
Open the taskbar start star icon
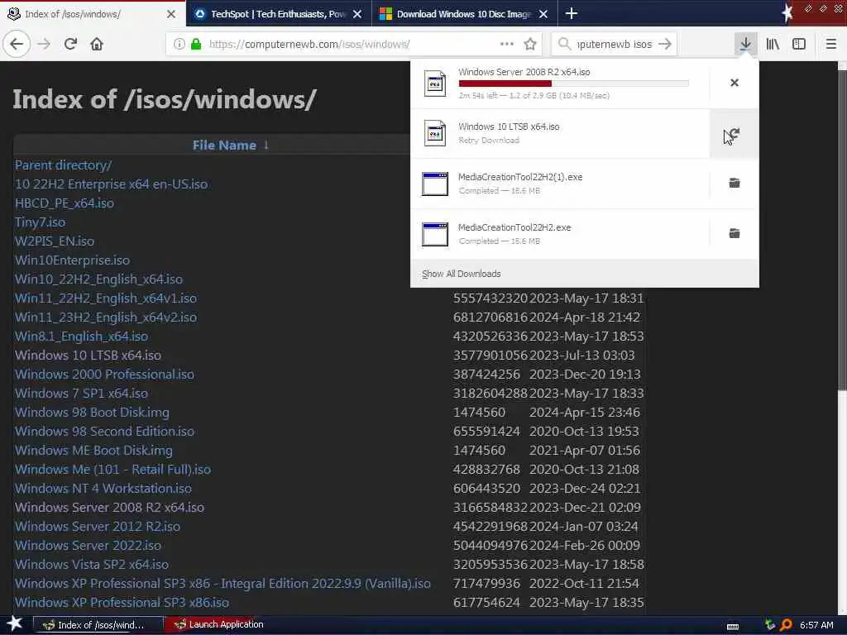pos(15,623)
